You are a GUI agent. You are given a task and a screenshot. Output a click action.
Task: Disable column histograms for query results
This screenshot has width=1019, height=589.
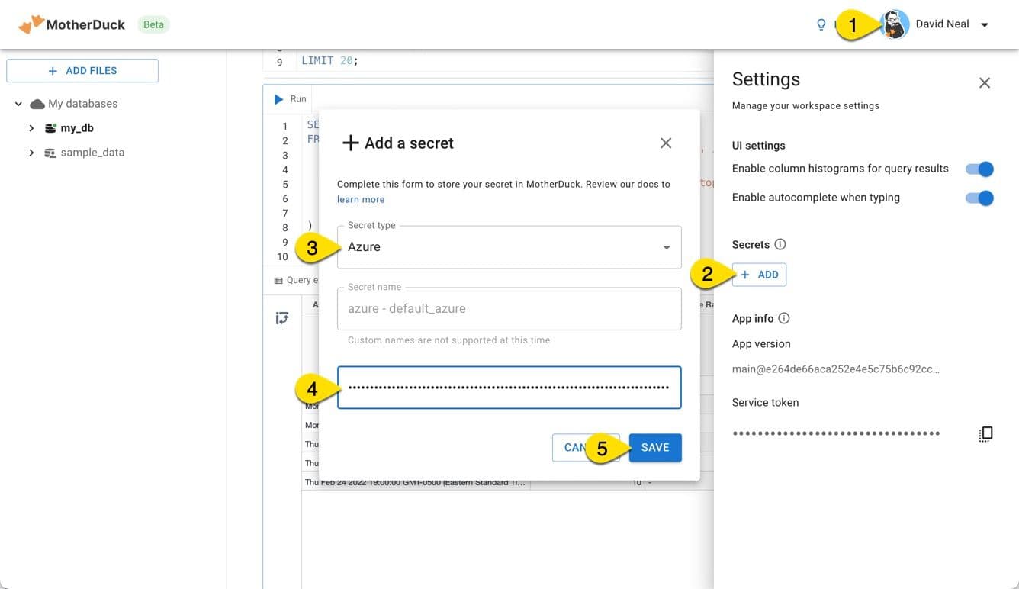[979, 168]
